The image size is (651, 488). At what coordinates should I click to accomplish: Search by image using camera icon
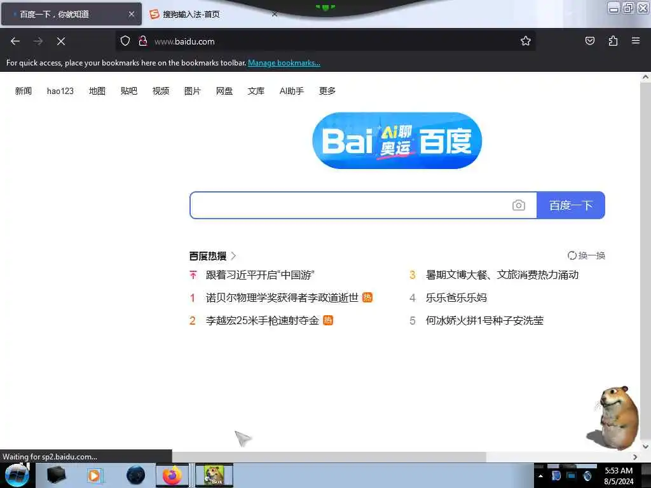tap(519, 205)
